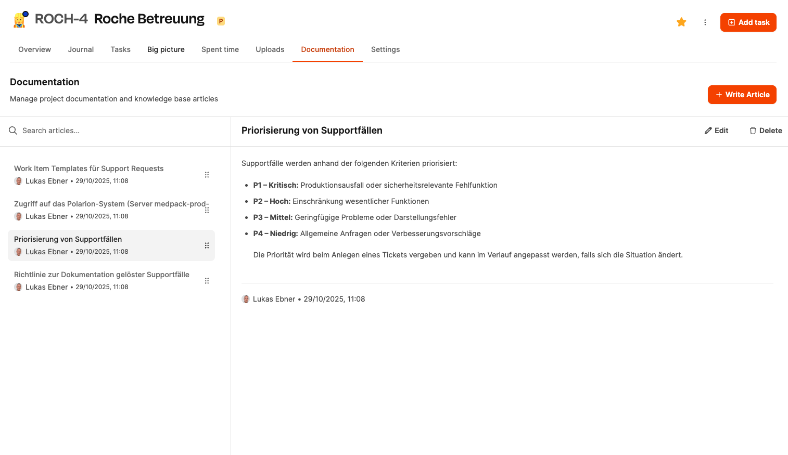Focus the Search articles input field
The image size is (788, 455).
[115, 131]
